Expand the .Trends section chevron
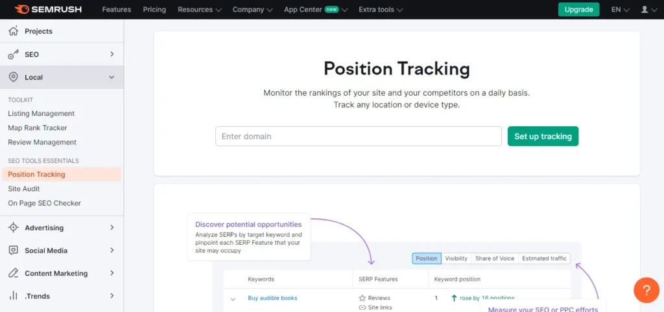Screen dimensions: 664x312 click(x=112, y=296)
